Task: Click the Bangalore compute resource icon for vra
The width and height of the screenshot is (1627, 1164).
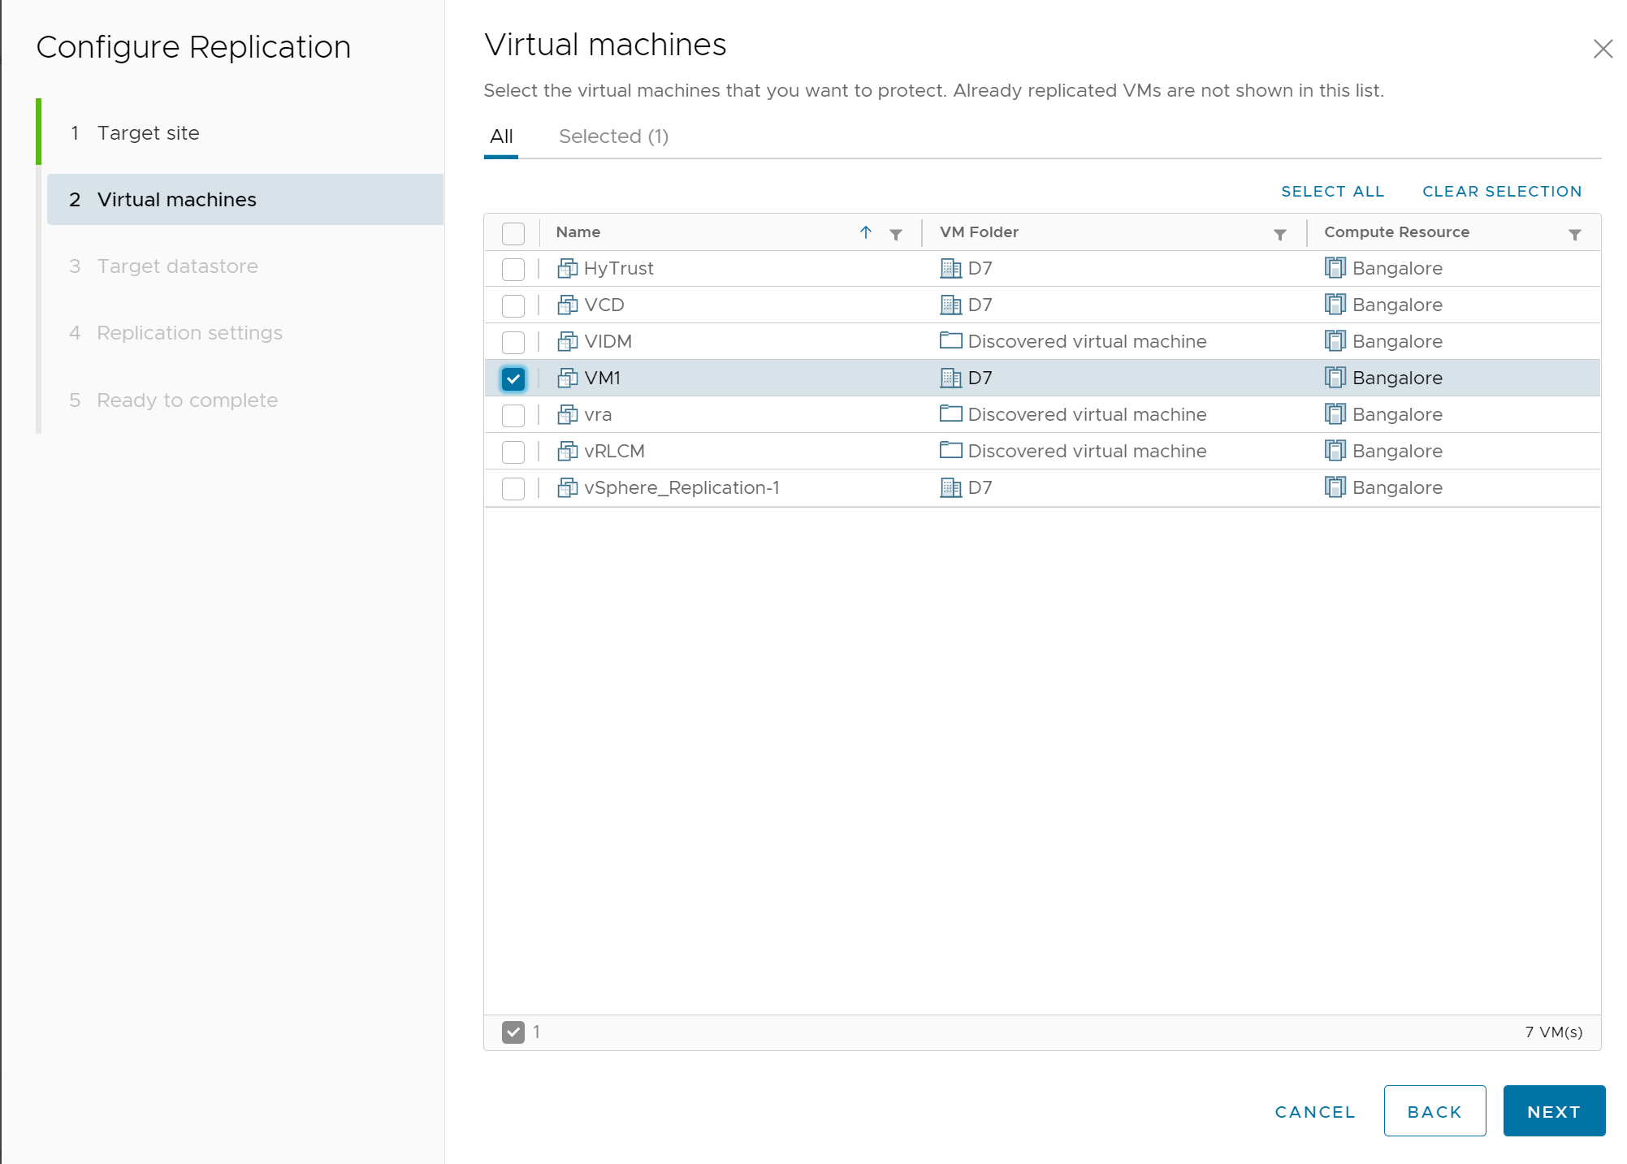Action: click(x=1335, y=414)
